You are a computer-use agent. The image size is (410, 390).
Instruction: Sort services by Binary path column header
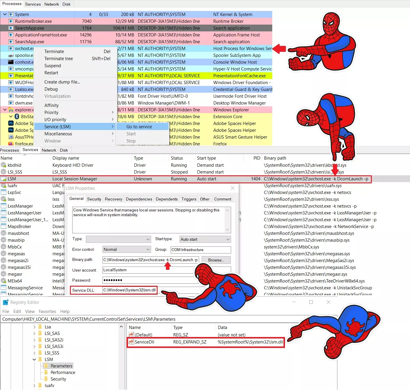click(275, 158)
